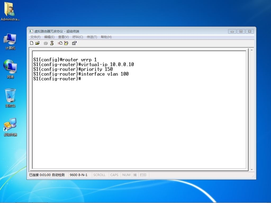Click the SCROLL status indicator
The width and height of the screenshot is (271, 203).
click(x=100, y=175)
